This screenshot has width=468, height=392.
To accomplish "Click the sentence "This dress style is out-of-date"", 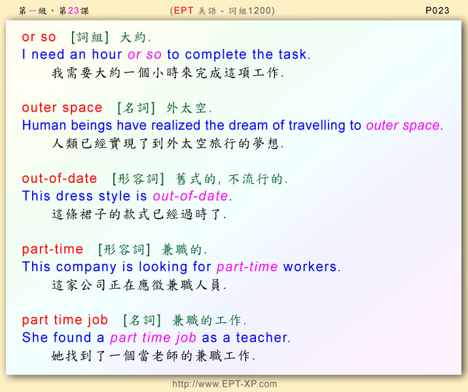I will tap(127, 196).
